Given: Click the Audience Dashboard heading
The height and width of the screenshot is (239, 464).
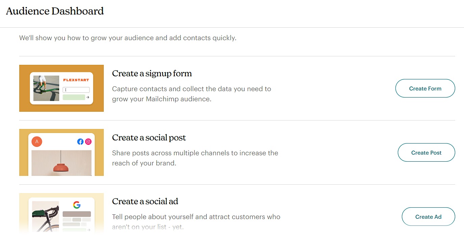Looking at the screenshot, I should pyautogui.click(x=55, y=11).
